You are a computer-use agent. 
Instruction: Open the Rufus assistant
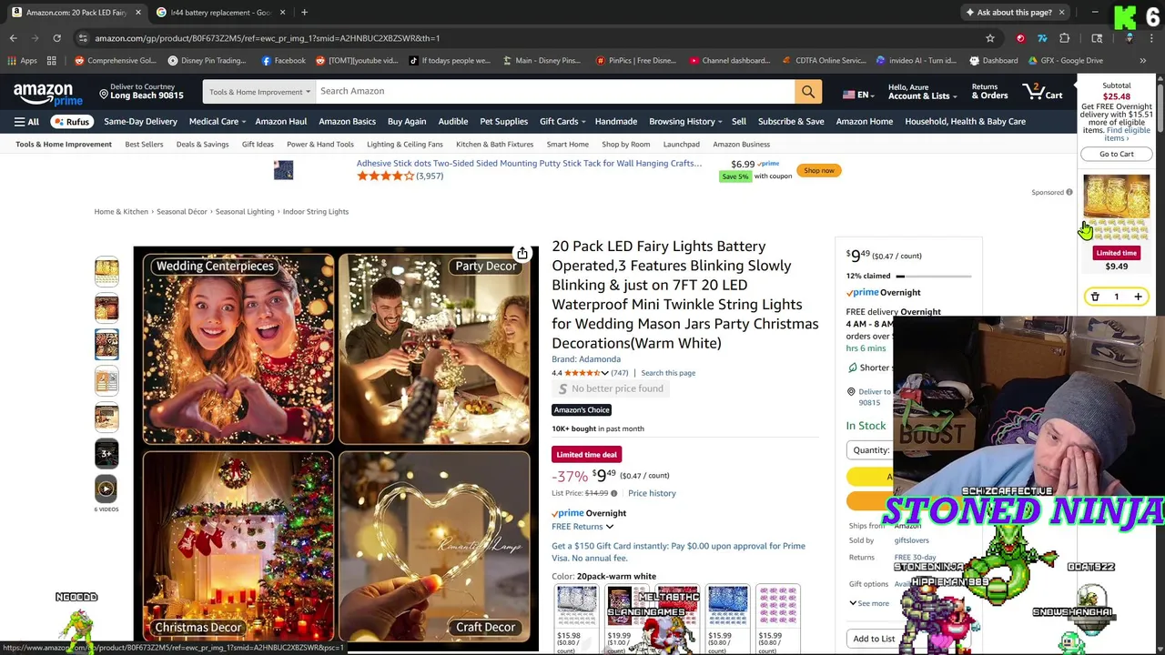tap(71, 122)
